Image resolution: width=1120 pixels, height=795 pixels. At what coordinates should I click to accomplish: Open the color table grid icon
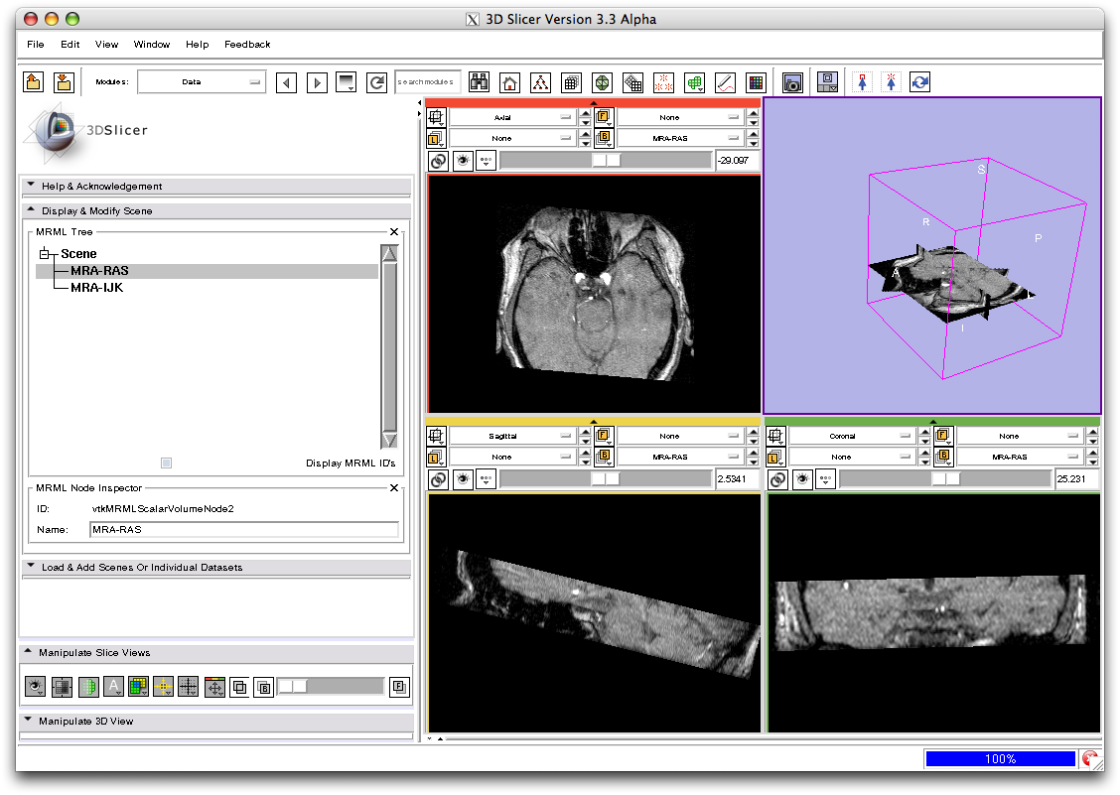[756, 83]
